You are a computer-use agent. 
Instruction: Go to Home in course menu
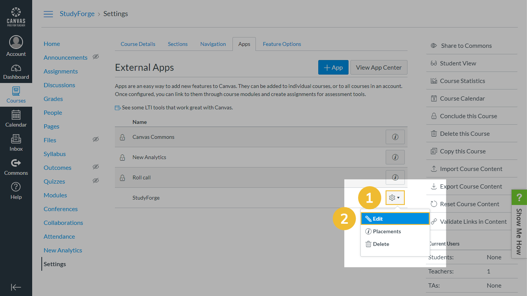pyautogui.click(x=52, y=44)
